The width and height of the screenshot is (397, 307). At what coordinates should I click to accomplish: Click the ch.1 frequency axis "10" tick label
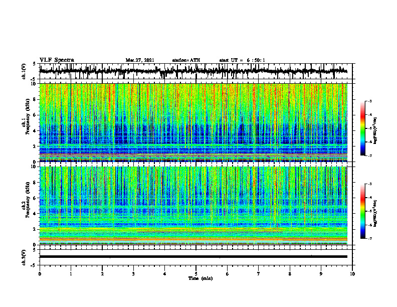[34, 84]
